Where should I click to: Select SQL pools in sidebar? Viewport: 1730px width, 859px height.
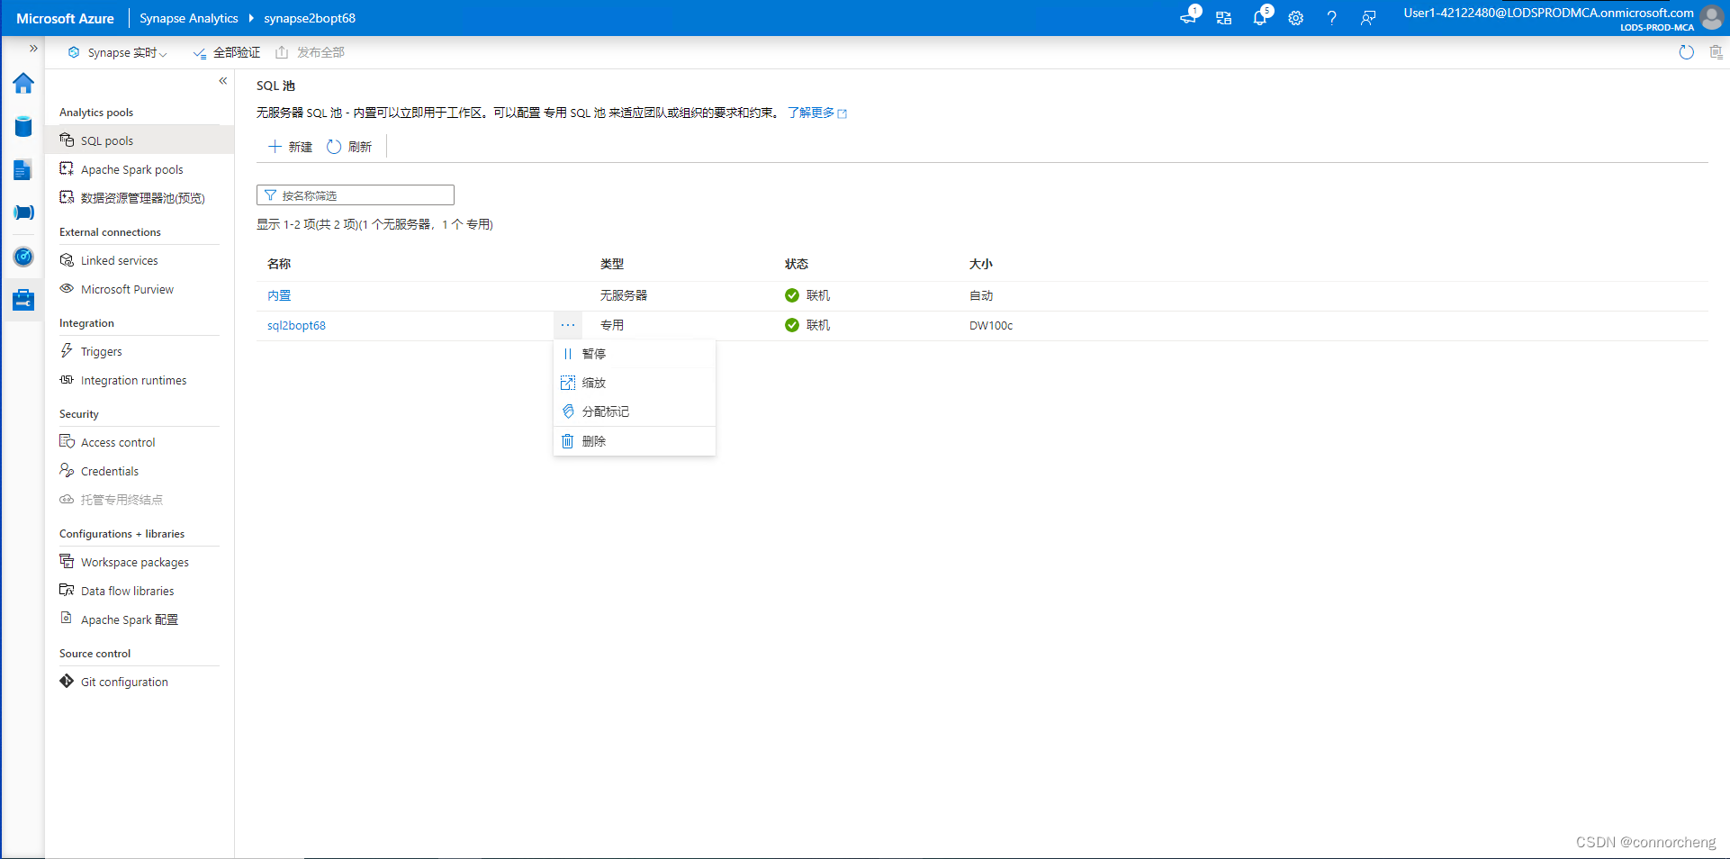[140, 140]
